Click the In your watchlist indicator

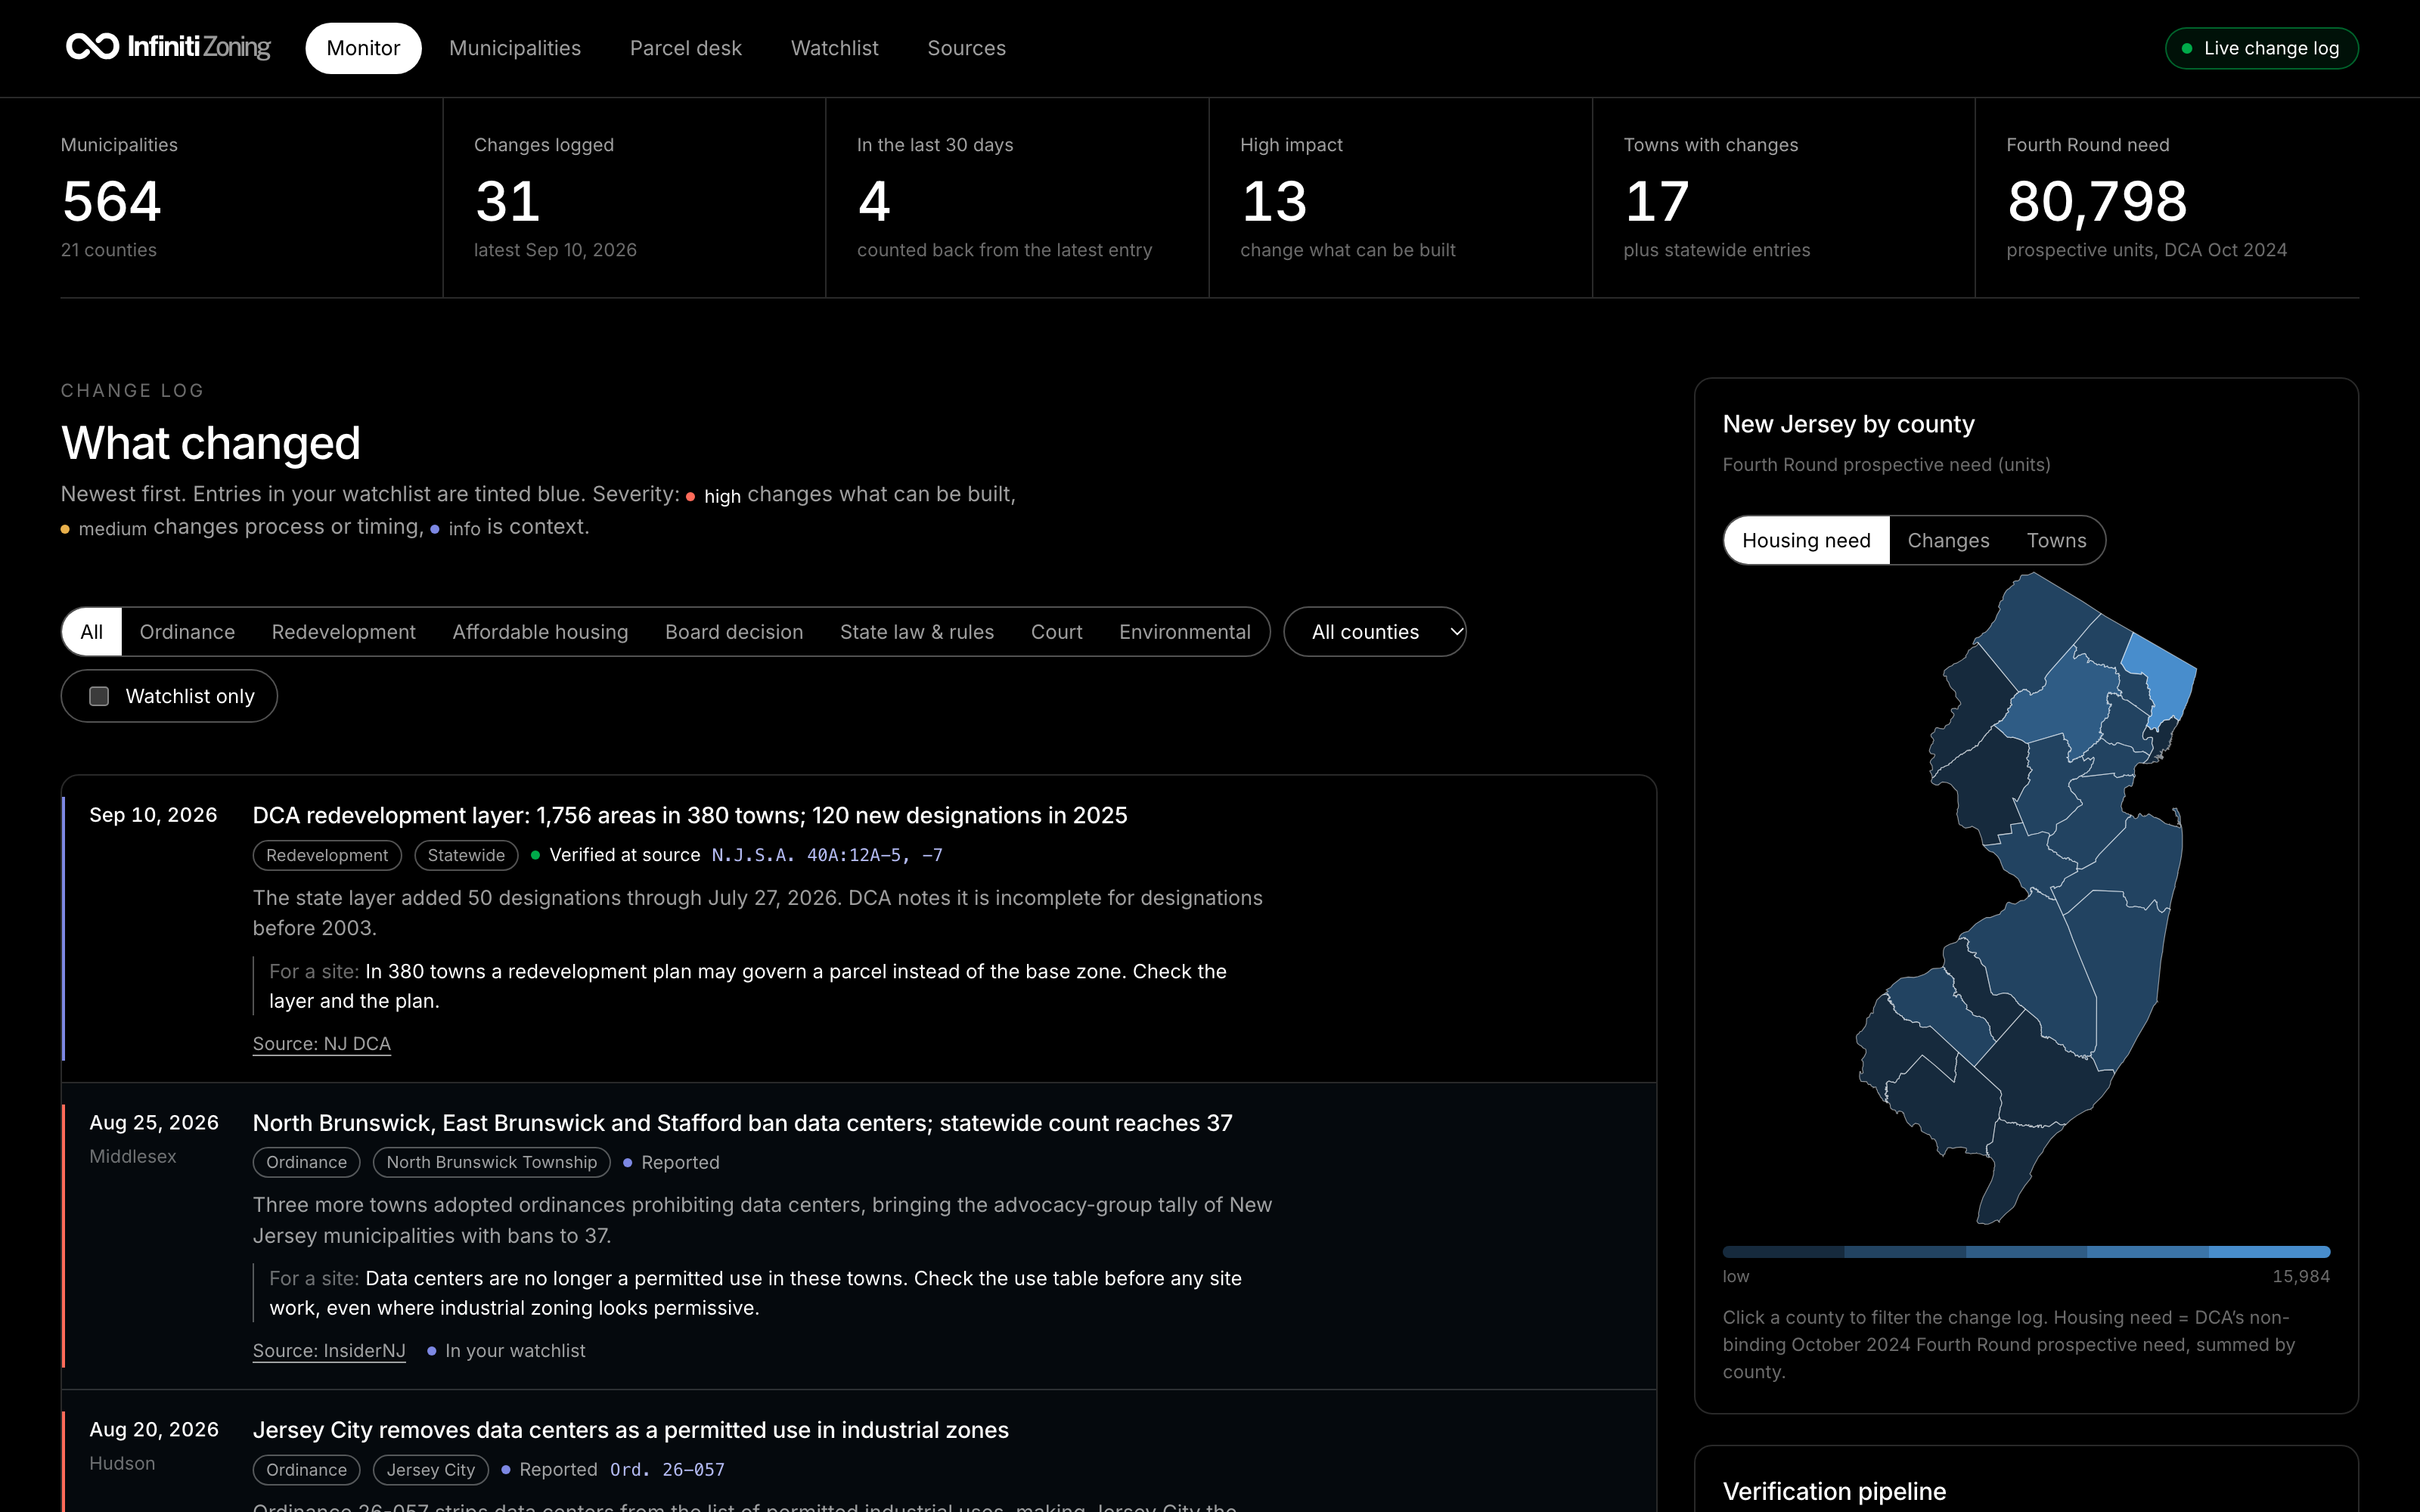[506, 1350]
